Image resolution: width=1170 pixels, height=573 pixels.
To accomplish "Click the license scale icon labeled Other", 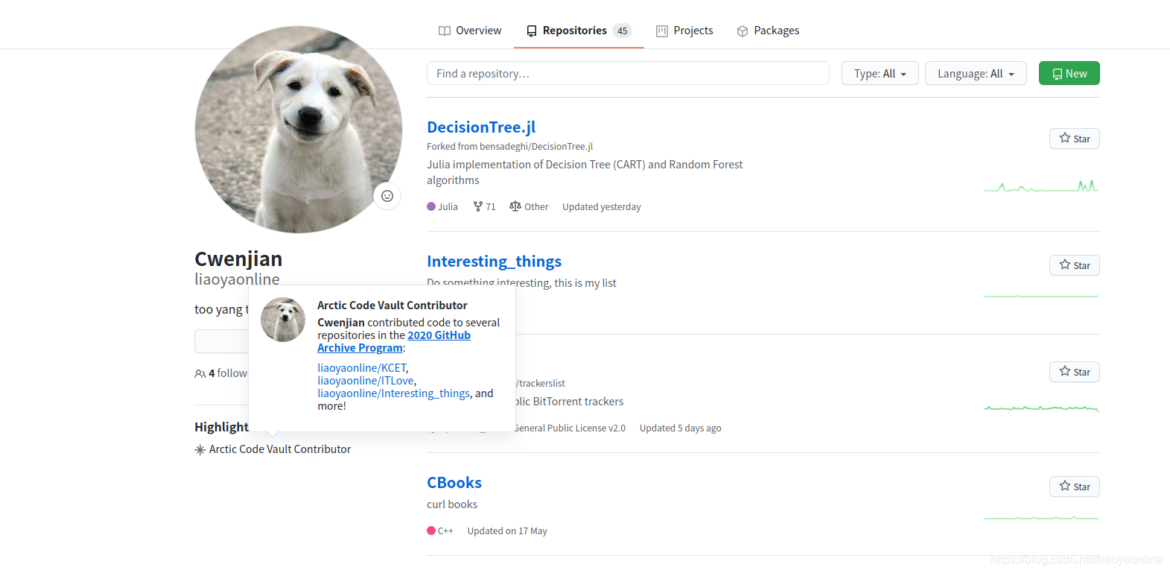I will click(x=515, y=206).
